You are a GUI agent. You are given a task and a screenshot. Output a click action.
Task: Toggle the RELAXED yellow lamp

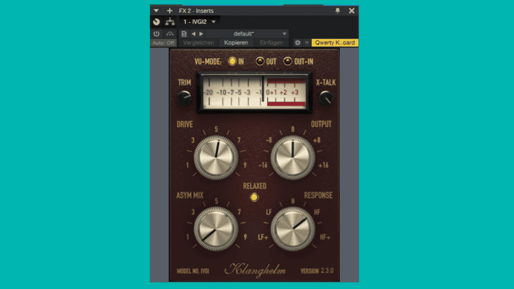click(254, 197)
